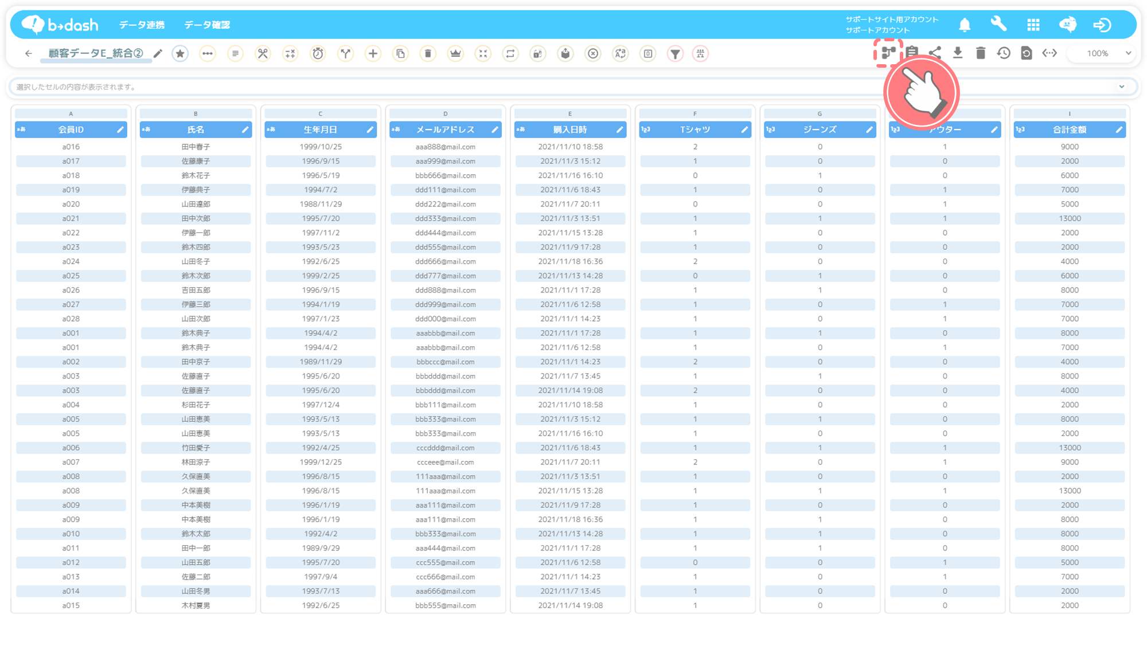Screen dimensions: 1147x645
Task: Open the apps grid icon in the header
Action: (1033, 25)
